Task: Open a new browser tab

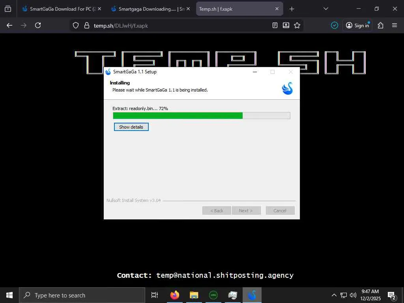Action: click(x=292, y=9)
